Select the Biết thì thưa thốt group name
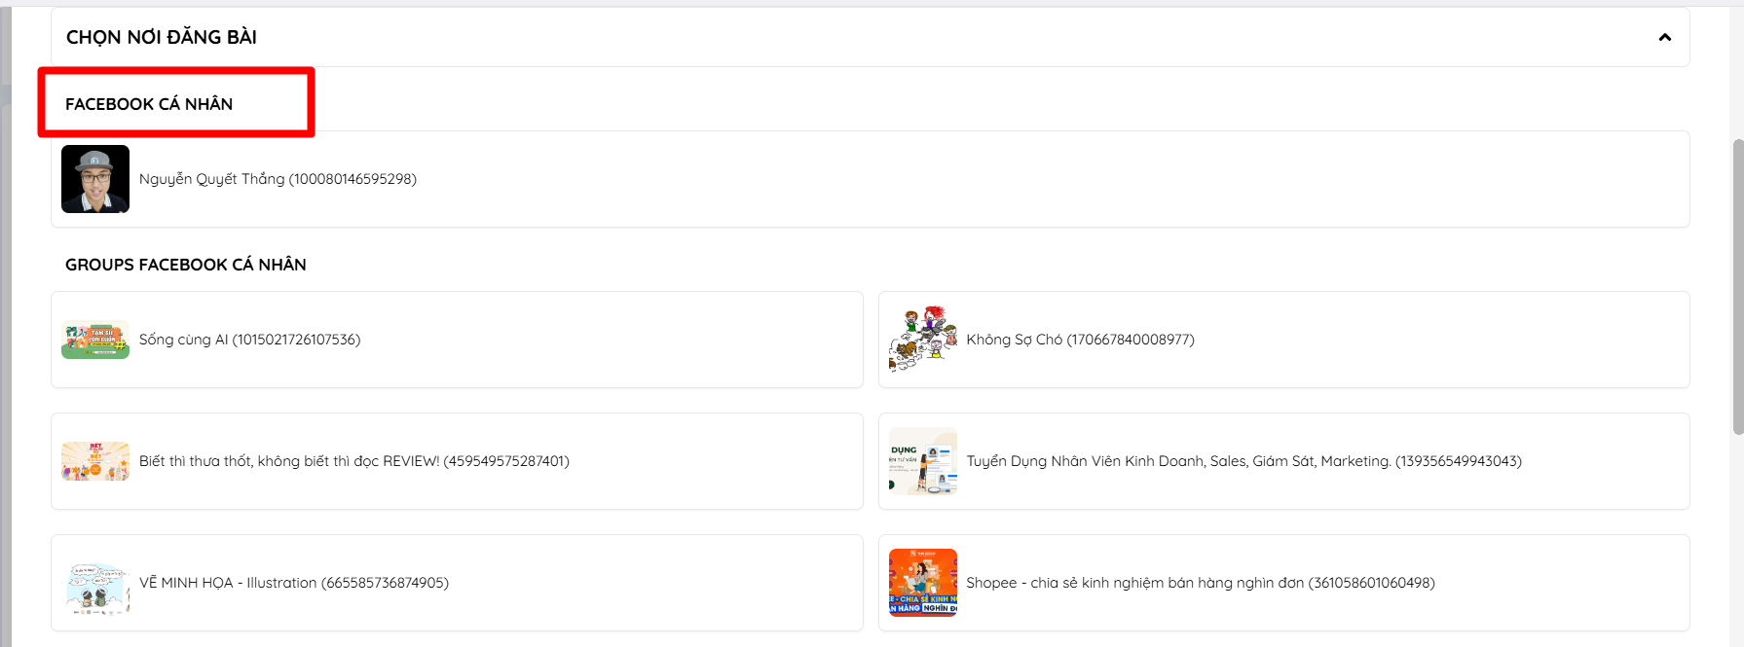 [x=353, y=461]
